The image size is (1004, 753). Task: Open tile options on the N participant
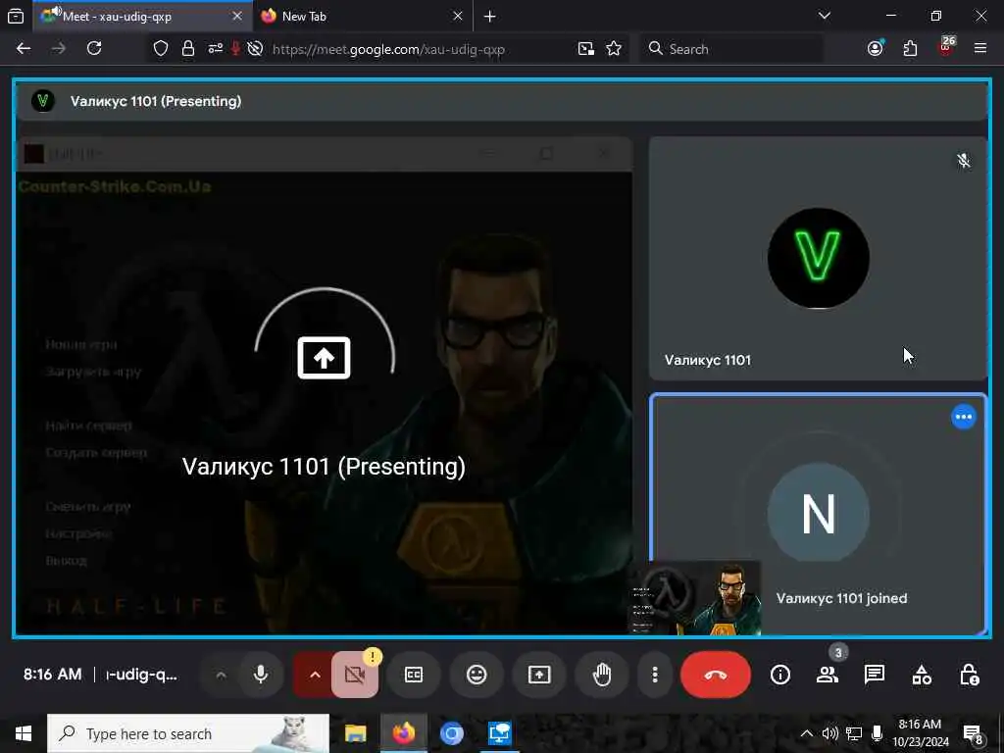pyautogui.click(x=964, y=417)
